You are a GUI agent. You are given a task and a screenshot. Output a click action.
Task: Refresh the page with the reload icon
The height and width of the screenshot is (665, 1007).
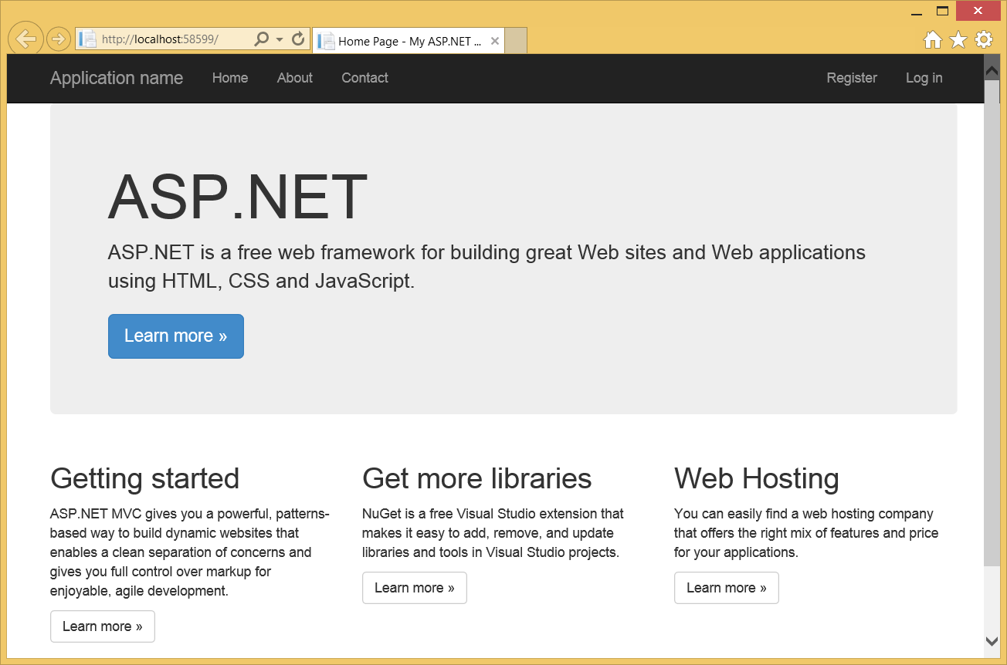point(298,39)
